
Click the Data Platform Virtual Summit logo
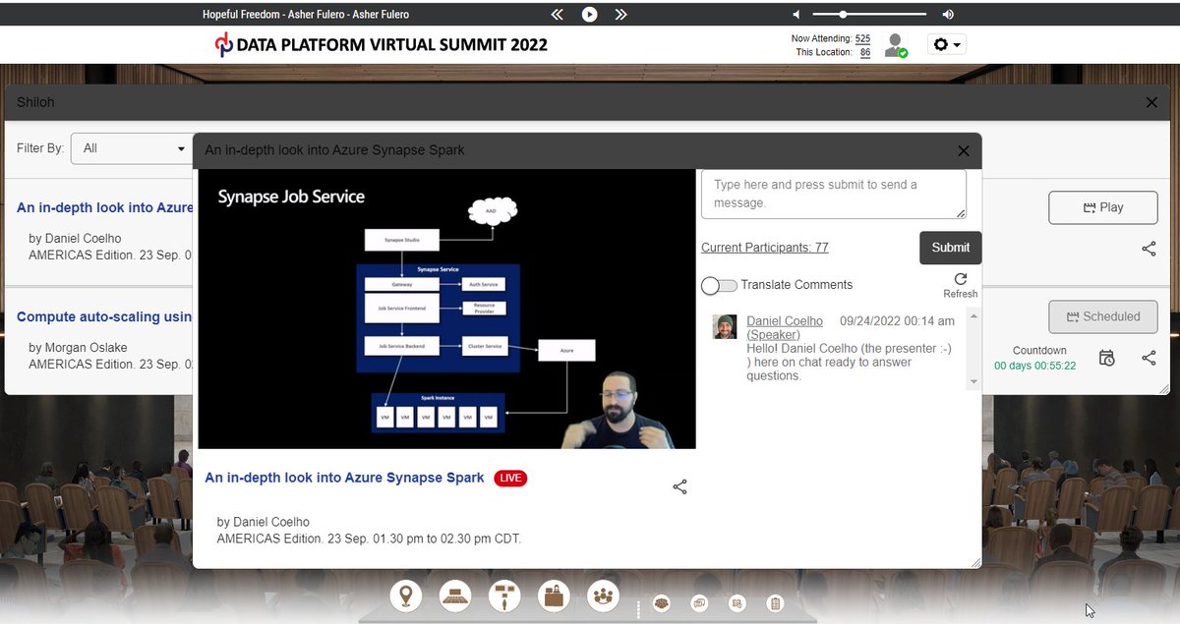coord(382,44)
